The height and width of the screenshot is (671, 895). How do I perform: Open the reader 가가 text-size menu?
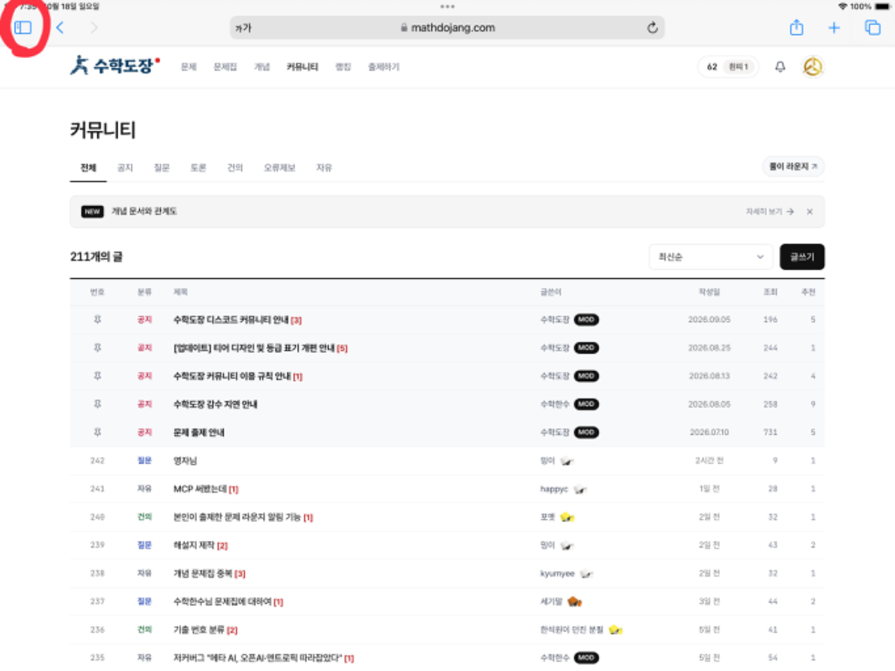coord(243,28)
